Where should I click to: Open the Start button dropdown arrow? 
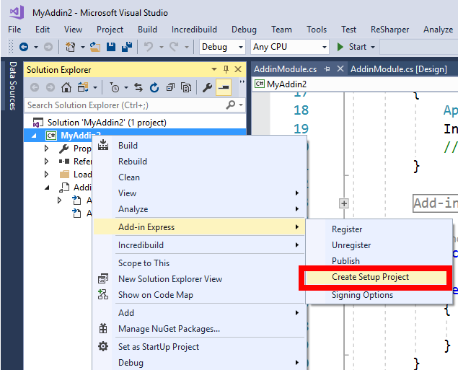[373, 47]
